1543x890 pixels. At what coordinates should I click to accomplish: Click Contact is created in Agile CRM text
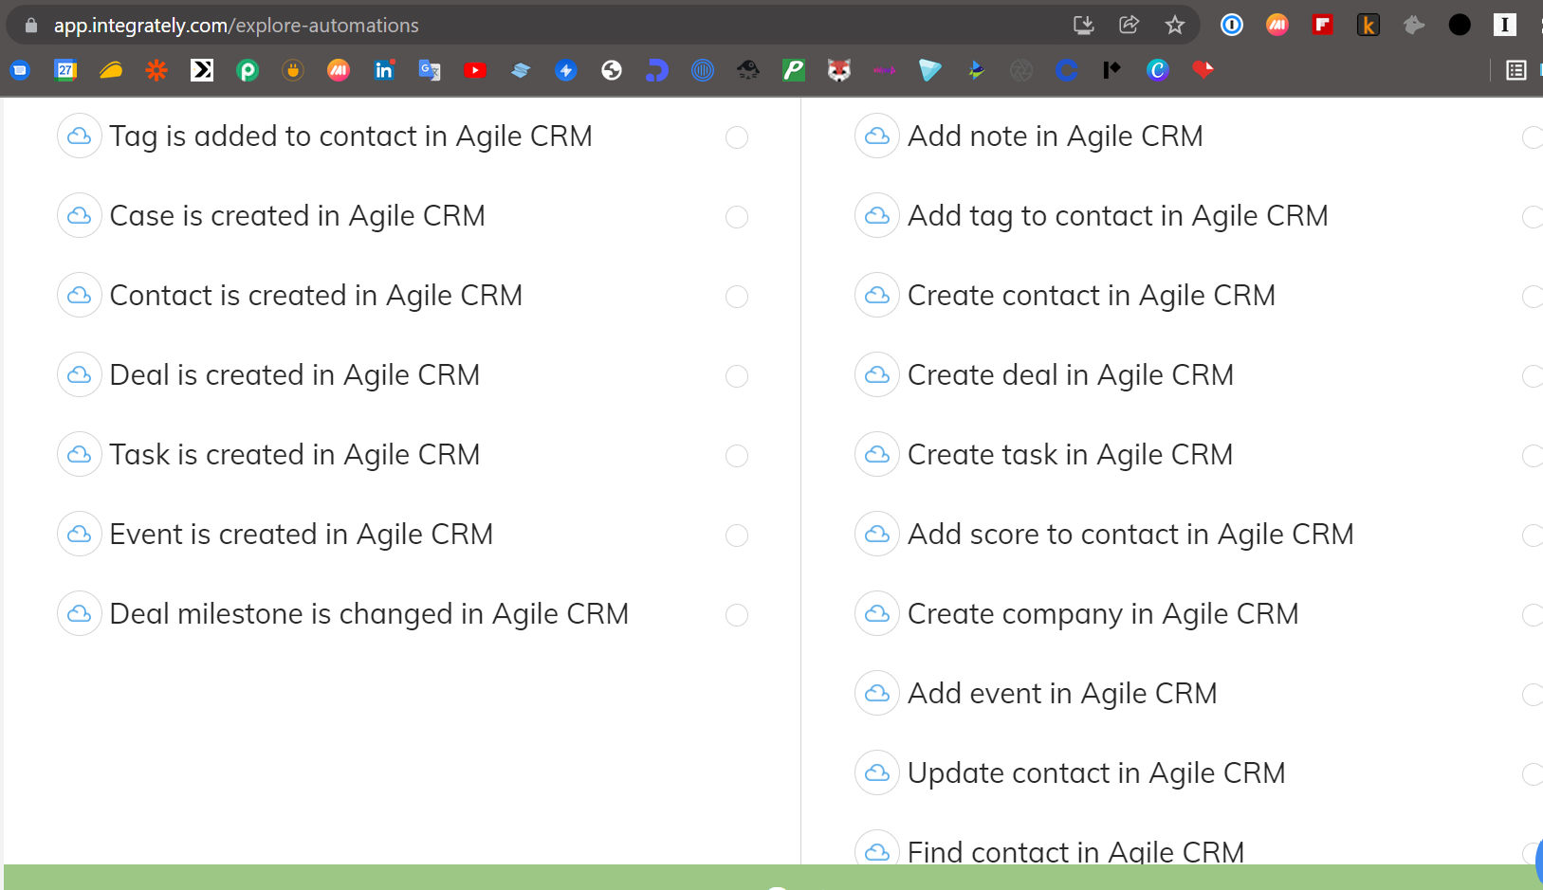coord(316,296)
